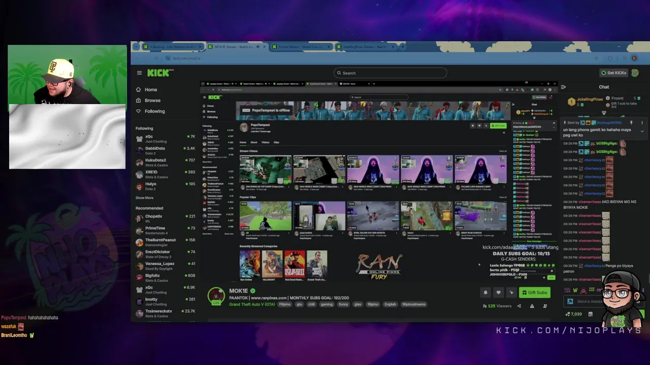Open knotty in Recommended list

pyautogui.click(x=165, y=302)
